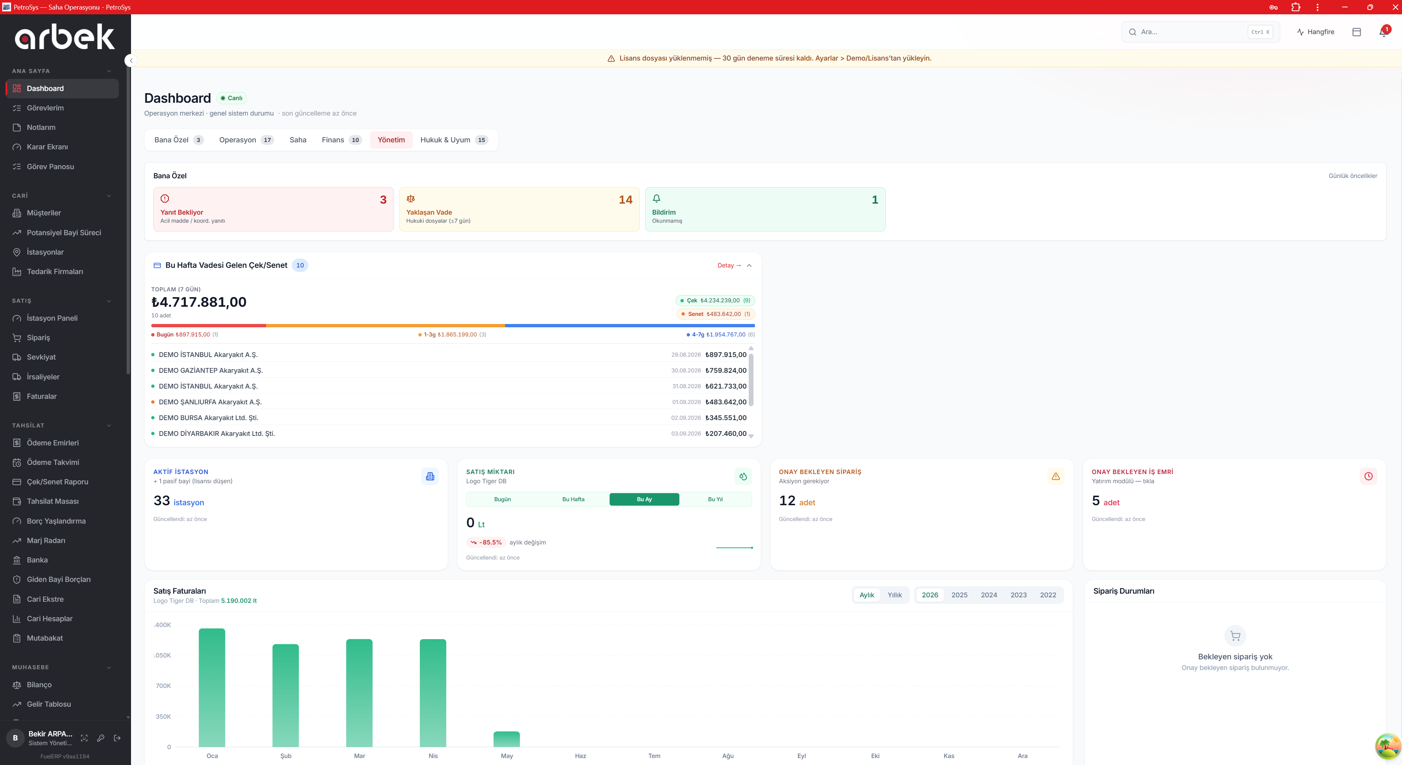Screen dimensions: 1402x765
Task: Click the calendar/window icon next to Hangfire
Action: click(x=1356, y=32)
